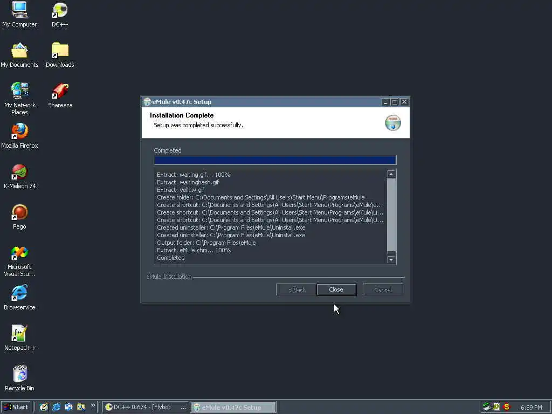
Task: Select the K-Meleon 74 shortcut
Action: pyautogui.click(x=20, y=176)
